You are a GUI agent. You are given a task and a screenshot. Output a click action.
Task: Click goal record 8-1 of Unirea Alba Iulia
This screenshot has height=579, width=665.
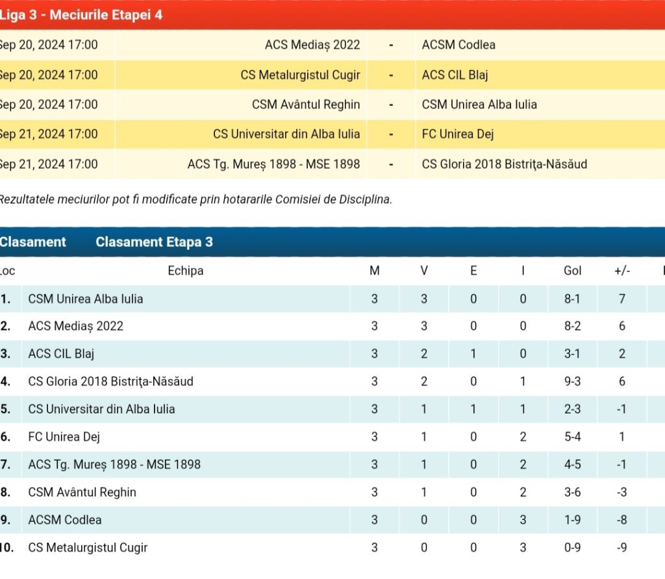click(x=572, y=299)
